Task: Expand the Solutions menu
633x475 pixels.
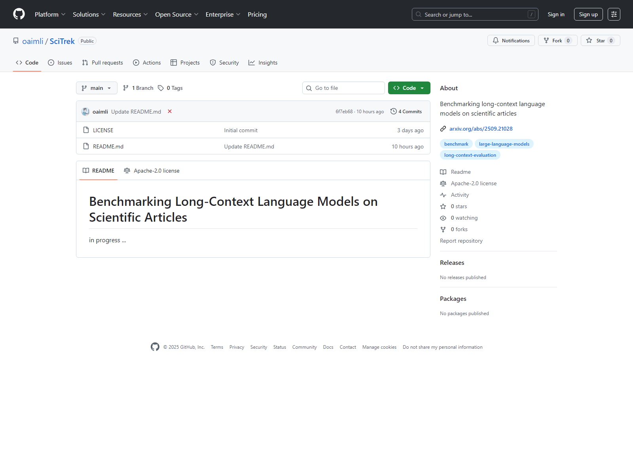Action: pyautogui.click(x=89, y=14)
